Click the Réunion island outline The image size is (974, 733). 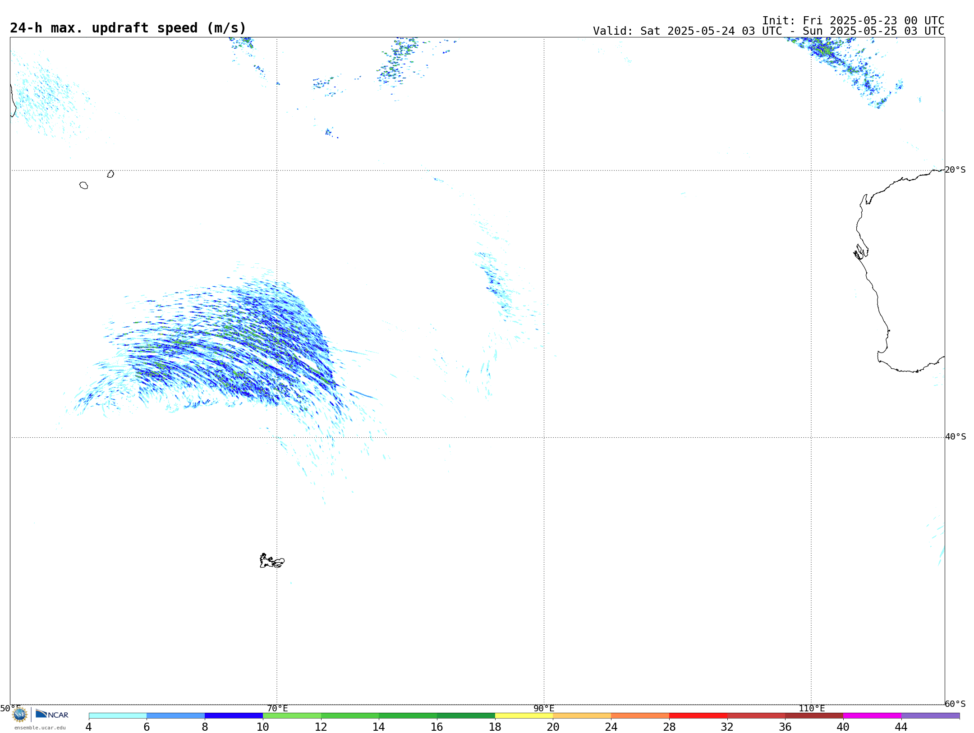[83, 185]
